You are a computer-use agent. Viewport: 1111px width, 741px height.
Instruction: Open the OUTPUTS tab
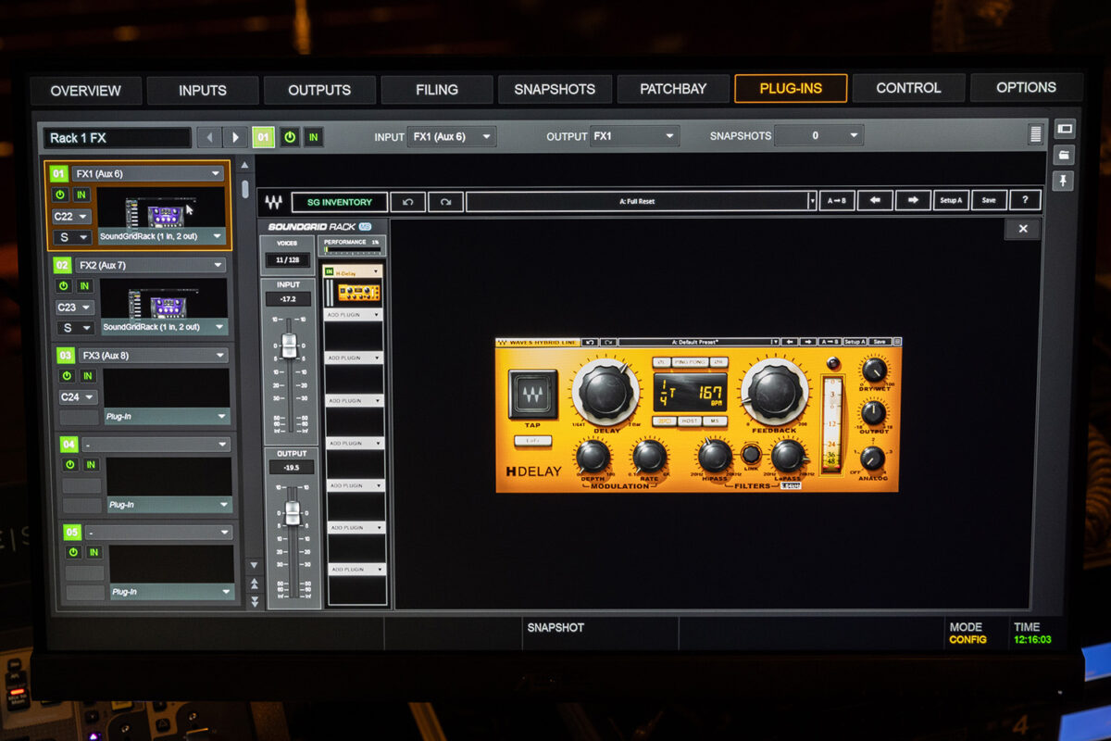point(319,90)
